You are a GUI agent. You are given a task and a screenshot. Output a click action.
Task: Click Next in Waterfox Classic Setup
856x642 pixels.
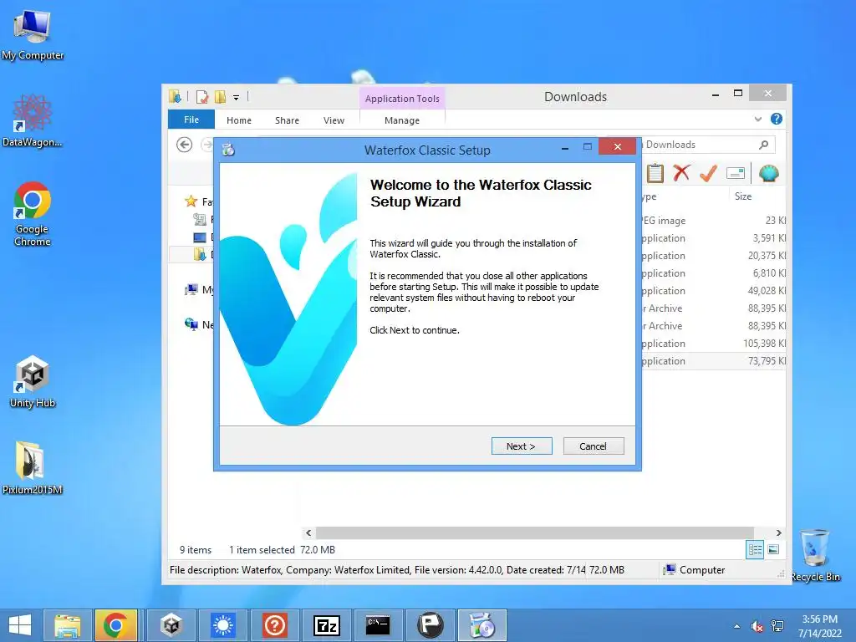tap(522, 446)
